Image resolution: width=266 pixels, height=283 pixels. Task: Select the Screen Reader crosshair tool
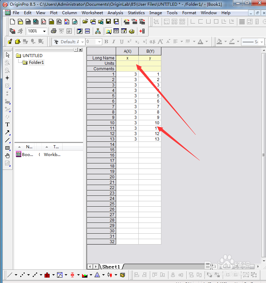7,78
